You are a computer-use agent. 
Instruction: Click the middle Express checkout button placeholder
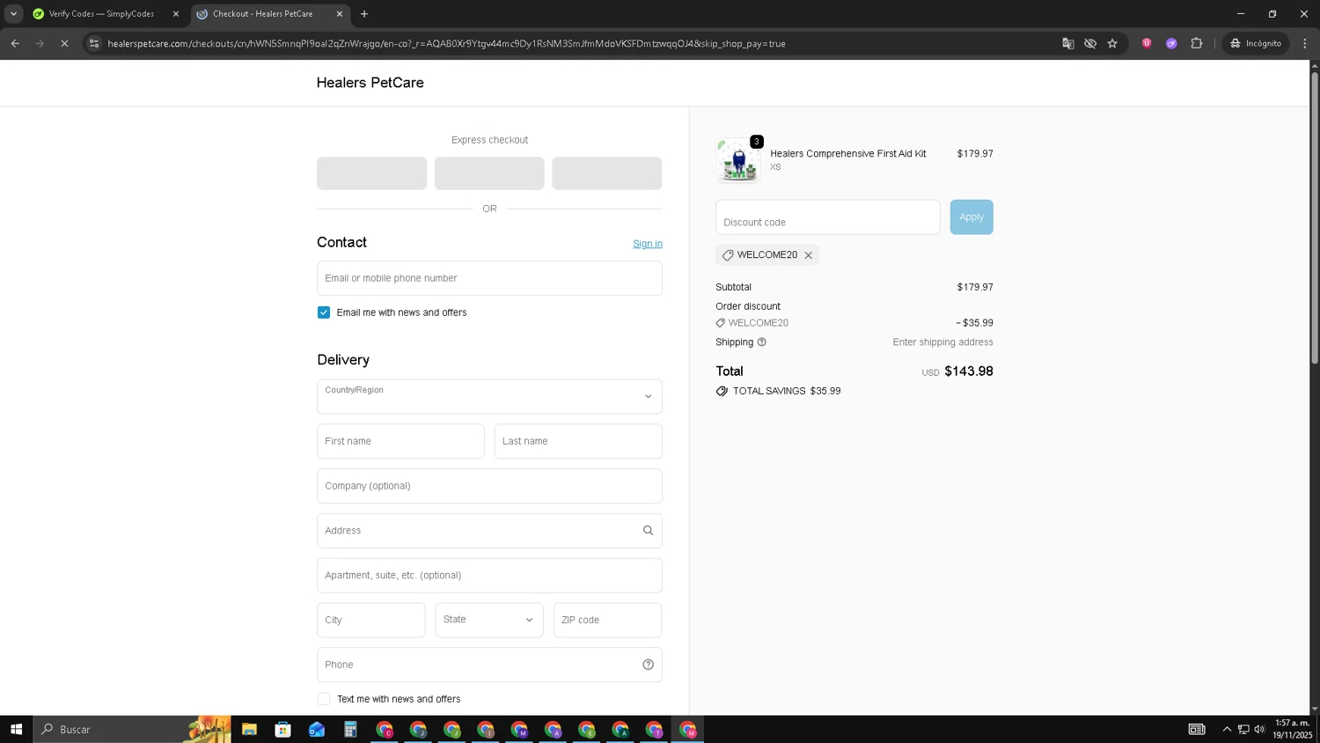(x=489, y=173)
